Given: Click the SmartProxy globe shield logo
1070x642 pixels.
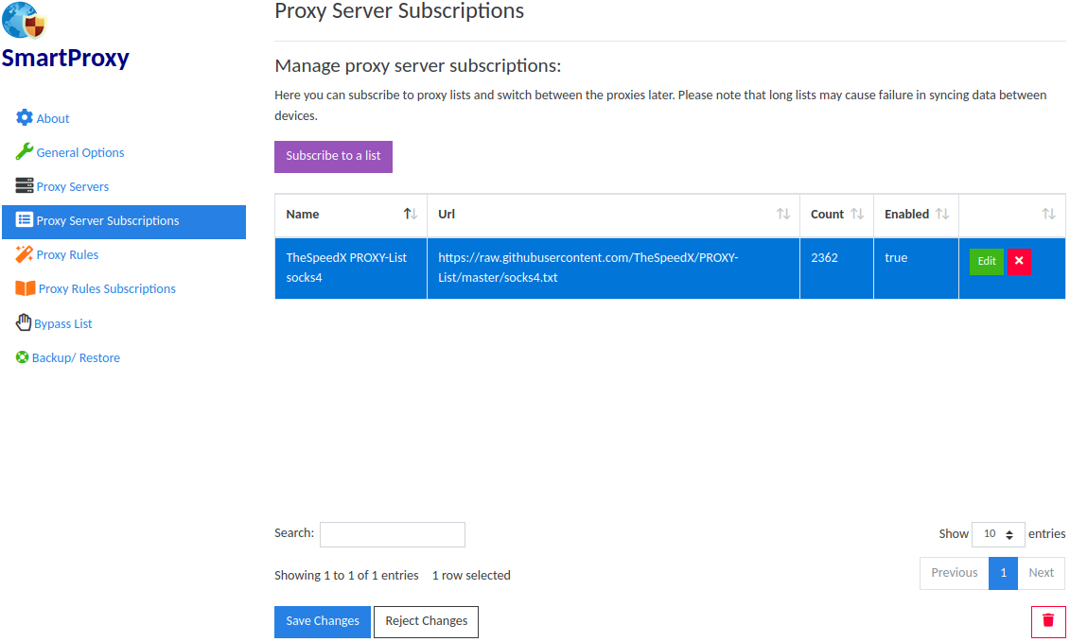Looking at the screenshot, I should [26, 20].
